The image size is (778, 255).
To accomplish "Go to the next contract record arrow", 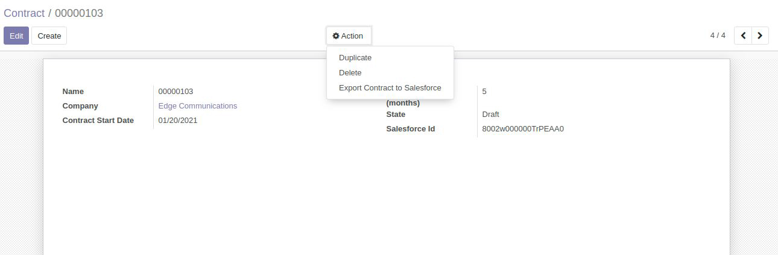I will pos(760,36).
